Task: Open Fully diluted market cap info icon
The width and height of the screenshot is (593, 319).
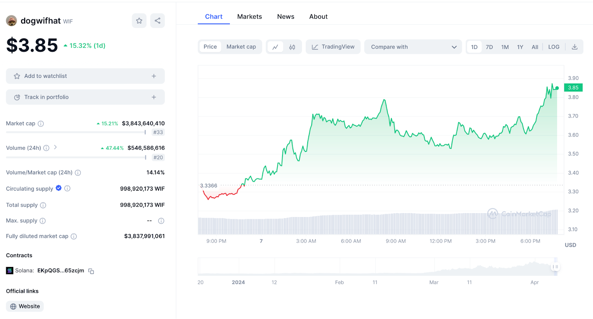Action: pyautogui.click(x=74, y=236)
